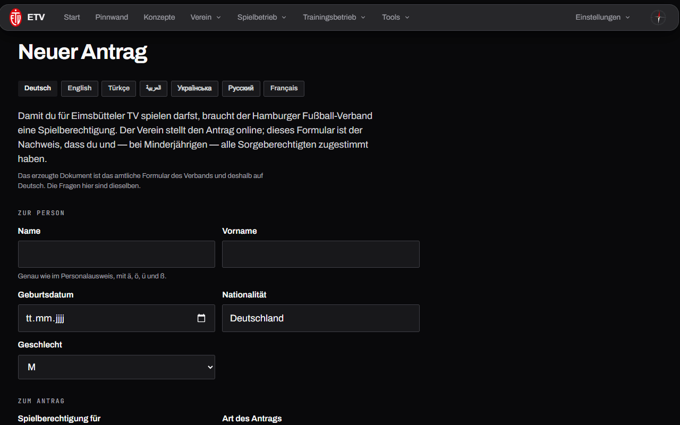The image size is (680, 425).
Task: Click the ETV brand name
Action: point(36,17)
